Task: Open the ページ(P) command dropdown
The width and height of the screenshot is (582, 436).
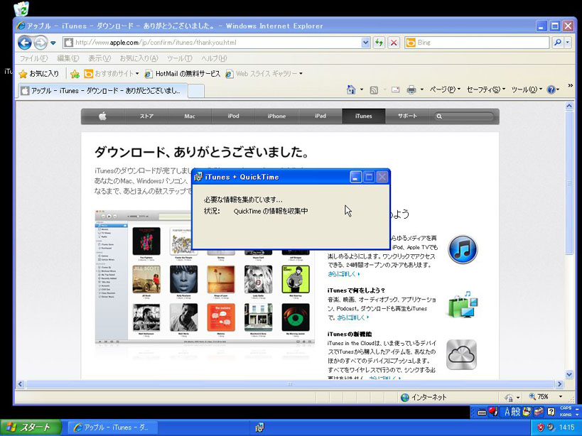Action: point(445,89)
